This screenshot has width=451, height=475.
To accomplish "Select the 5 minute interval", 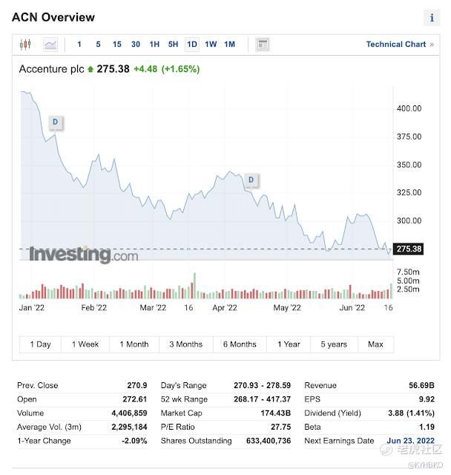I will (x=98, y=45).
